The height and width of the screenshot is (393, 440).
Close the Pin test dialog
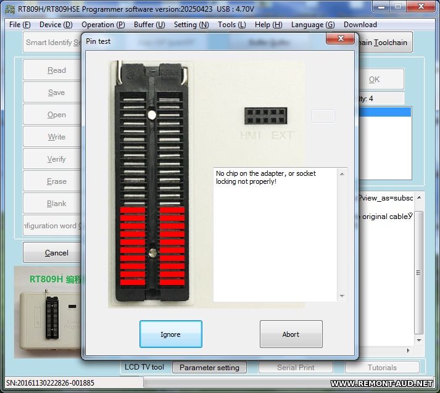341,38
